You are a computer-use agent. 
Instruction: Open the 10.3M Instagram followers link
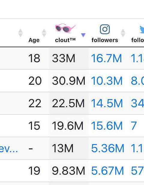pyautogui.click(x=106, y=81)
